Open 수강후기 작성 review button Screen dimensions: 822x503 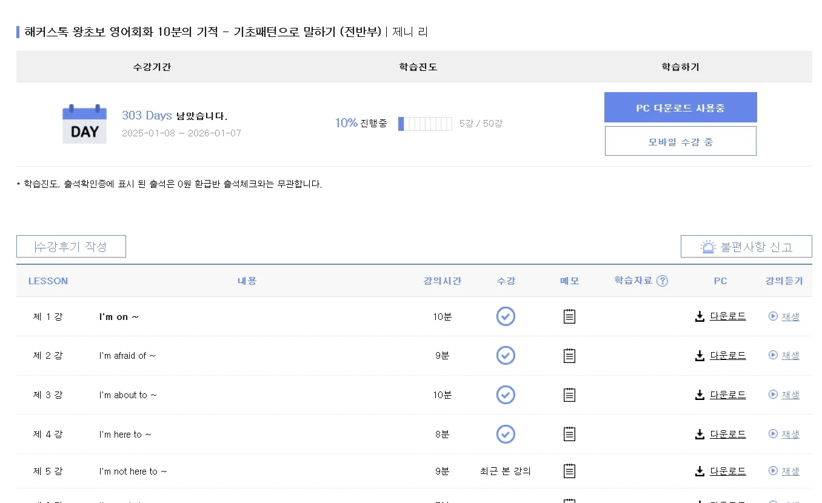(x=71, y=247)
